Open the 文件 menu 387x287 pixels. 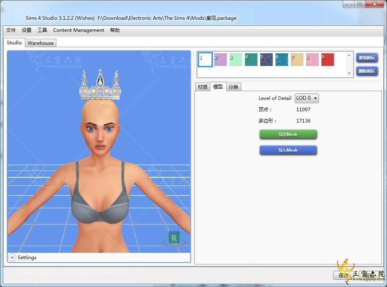[x=11, y=30]
